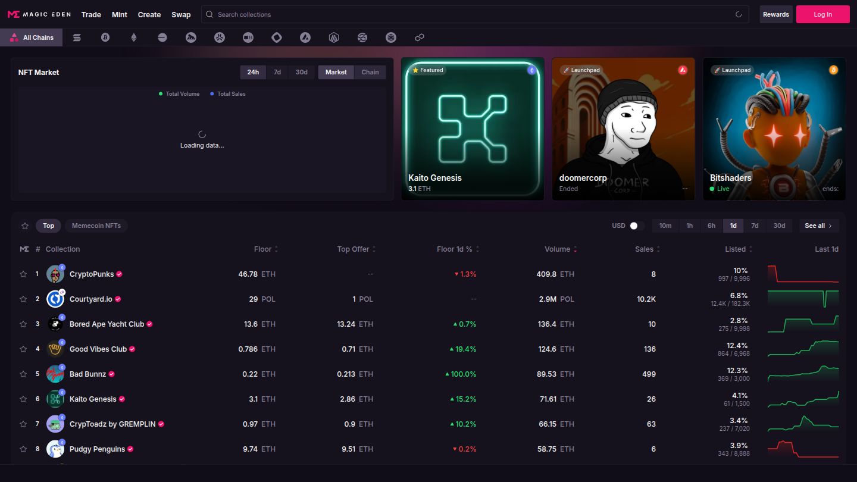Open the Create menu

(149, 14)
